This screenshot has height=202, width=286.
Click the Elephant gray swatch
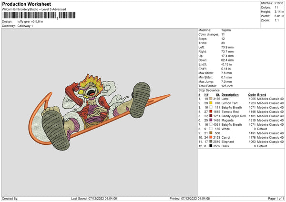[211, 141]
